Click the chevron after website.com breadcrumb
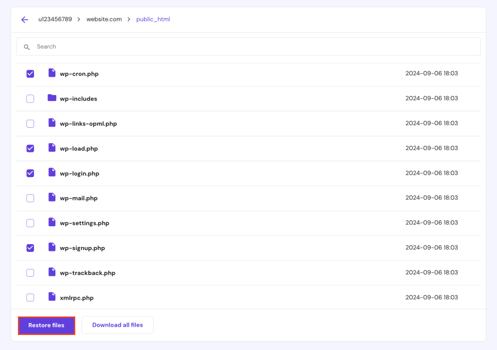The width and height of the screenshot is (497, 350). [x=128, y=19]
